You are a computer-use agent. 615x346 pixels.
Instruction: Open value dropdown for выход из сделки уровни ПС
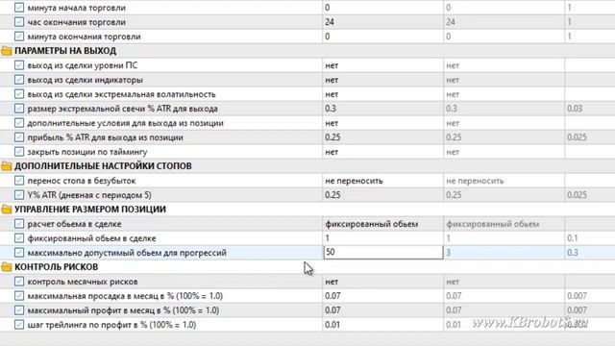point(382,65)
